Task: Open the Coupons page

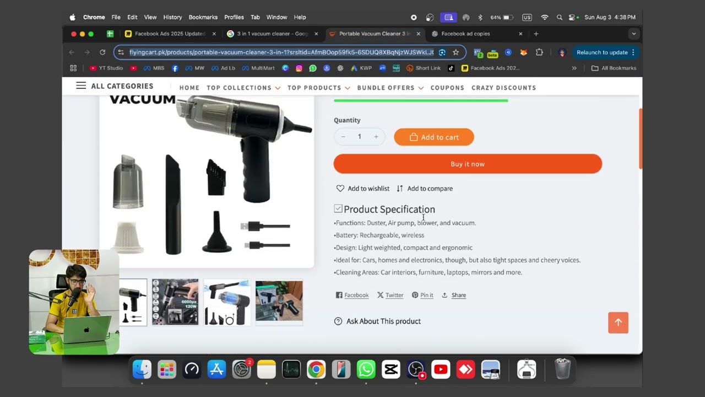Action: pyautogui.click(x=447, y=88)
